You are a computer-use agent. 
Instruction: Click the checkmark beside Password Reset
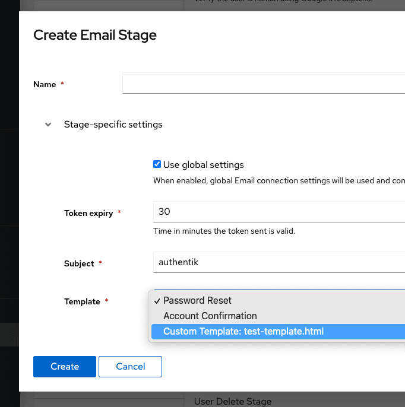tap(157, 300)
